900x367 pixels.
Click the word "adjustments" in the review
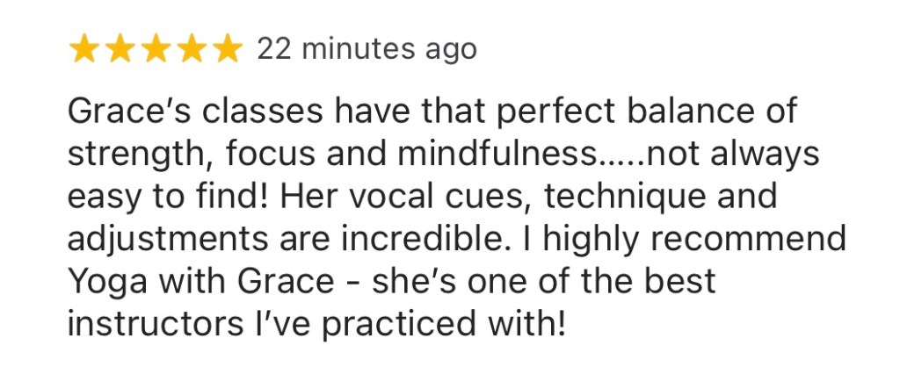[162, 240]
